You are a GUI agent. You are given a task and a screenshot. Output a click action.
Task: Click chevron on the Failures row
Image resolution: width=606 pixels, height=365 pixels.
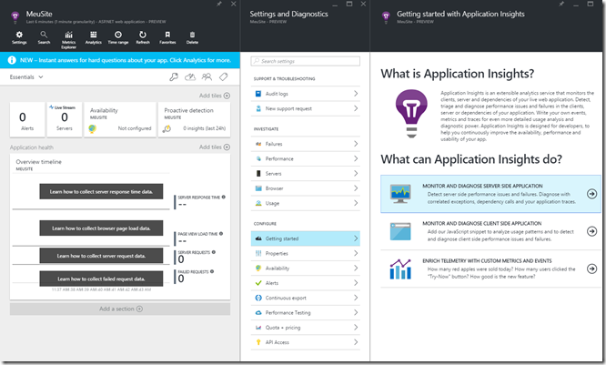(356, 144)
